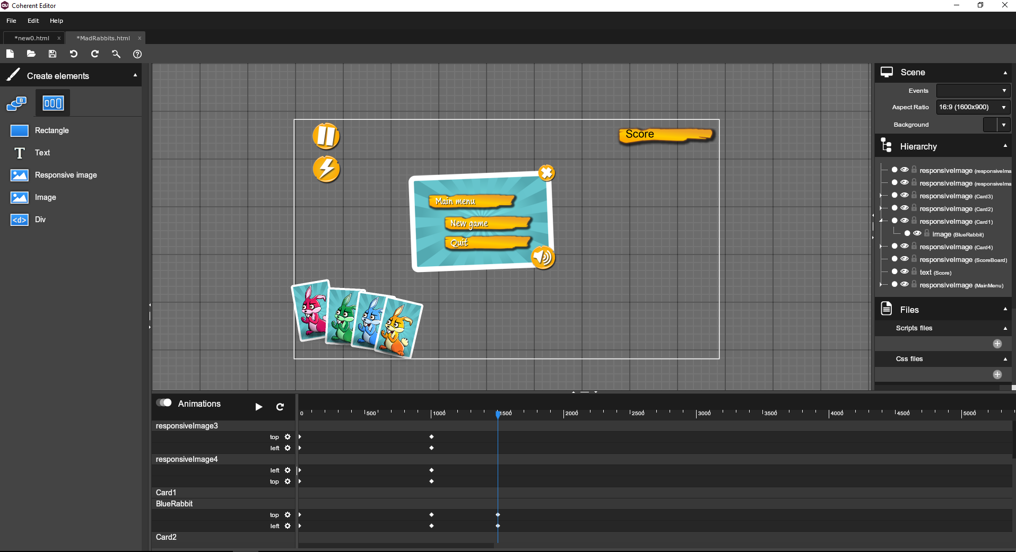This screenshot has width=1016, height=552.
Task: Switch to the new0.html tab
Action: 32,38
